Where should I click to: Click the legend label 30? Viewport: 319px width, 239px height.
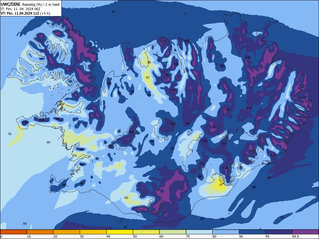coord(82,236)
